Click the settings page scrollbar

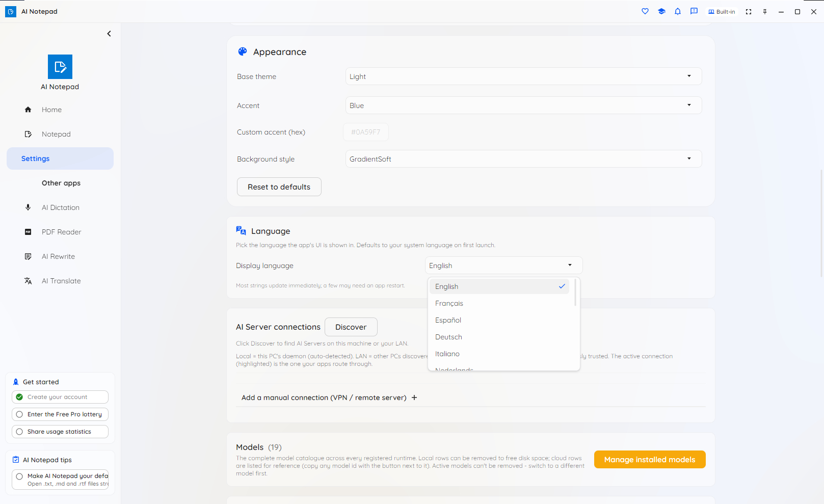[x=821, y=223]
